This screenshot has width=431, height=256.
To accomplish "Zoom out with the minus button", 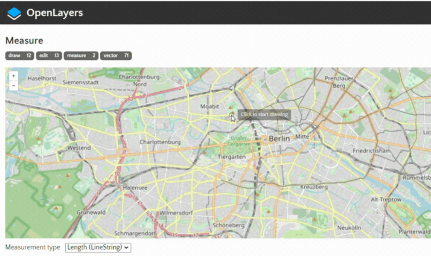I will 14,85.
